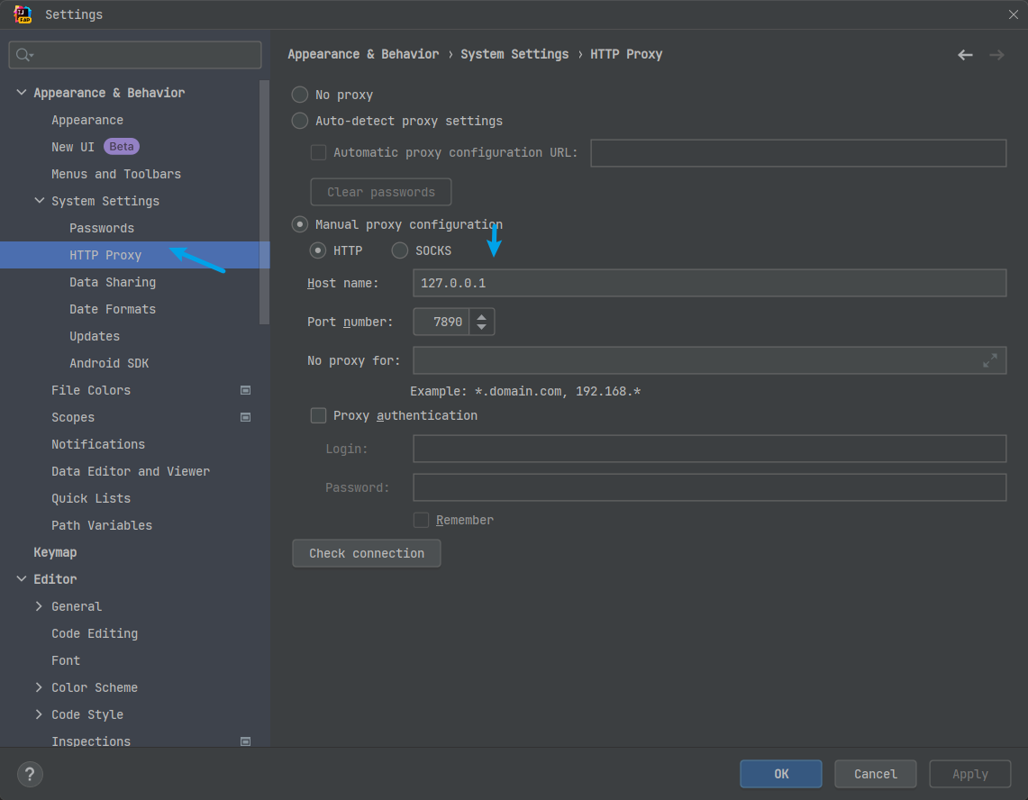Viewport: 1028px width, 800px height.
Task: Click the small icon next to Scopes
Action: [245, 416]
